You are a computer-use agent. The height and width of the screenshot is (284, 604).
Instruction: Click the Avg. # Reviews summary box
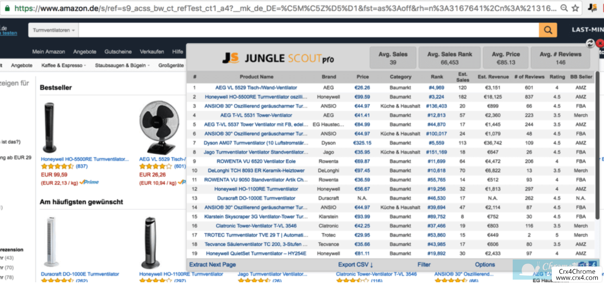point(561,58)
